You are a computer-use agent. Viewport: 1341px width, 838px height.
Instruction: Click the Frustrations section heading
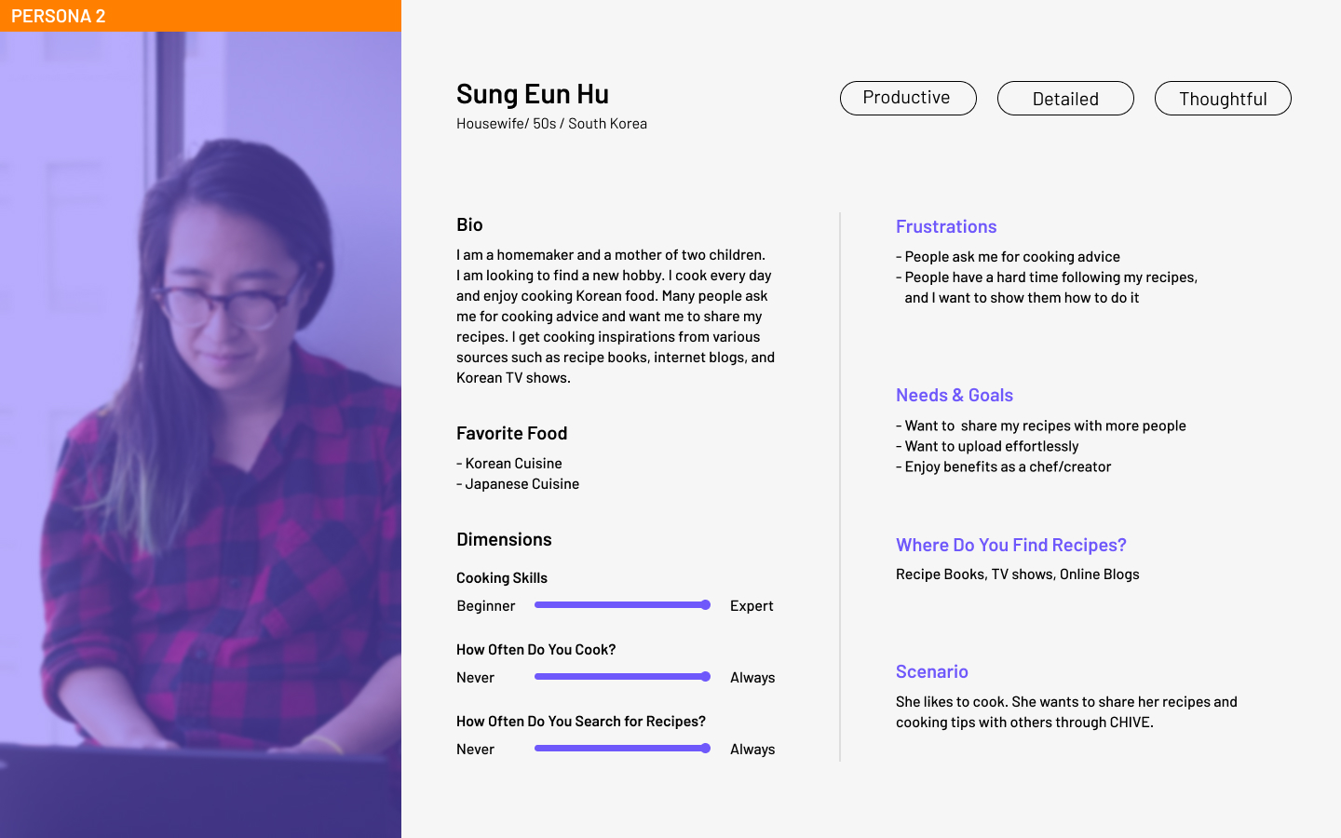tap(946, 226)
